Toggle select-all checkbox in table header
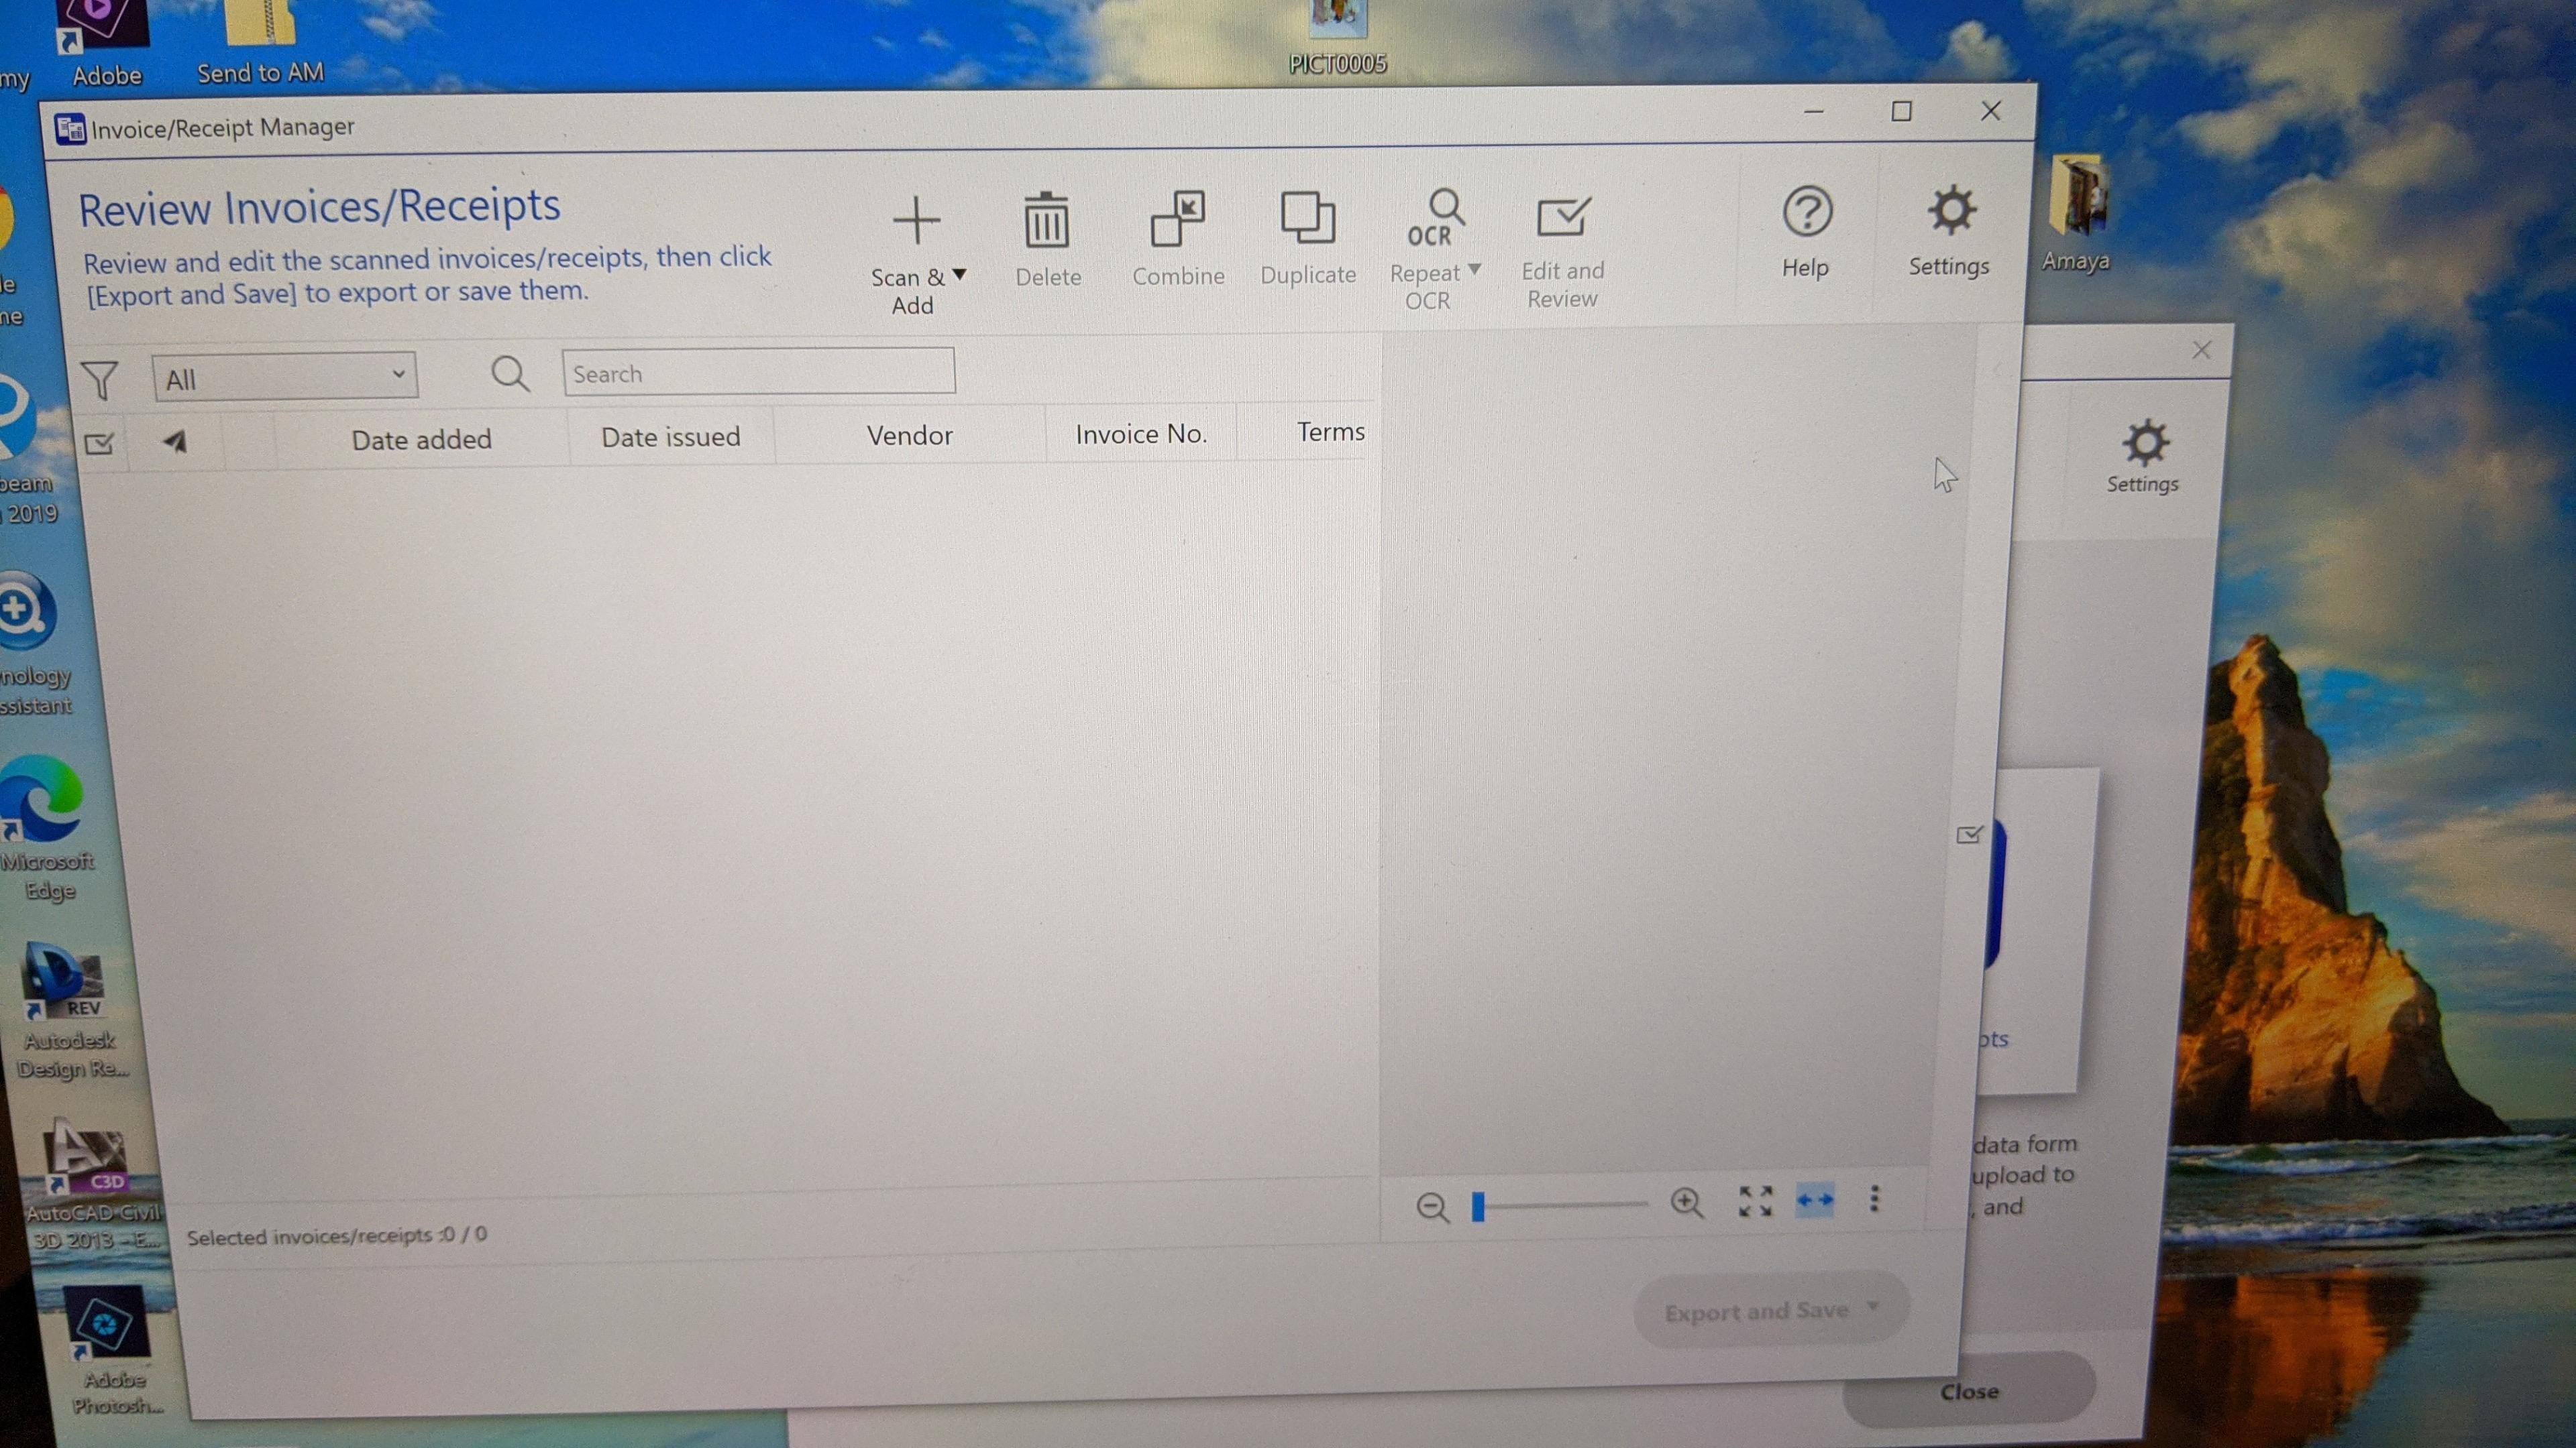This screenshot has height=1448, width=2576. 99,444
